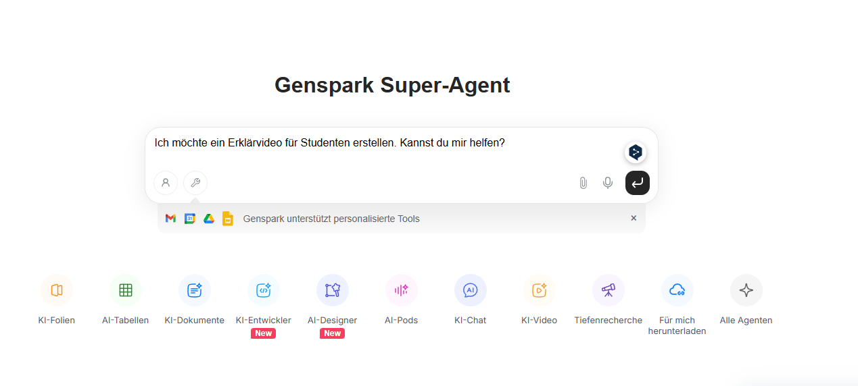This screenshot has width=858, height=386.
Task: Open the Tiefenrecherche telescope agent
Action: (609, 290)
